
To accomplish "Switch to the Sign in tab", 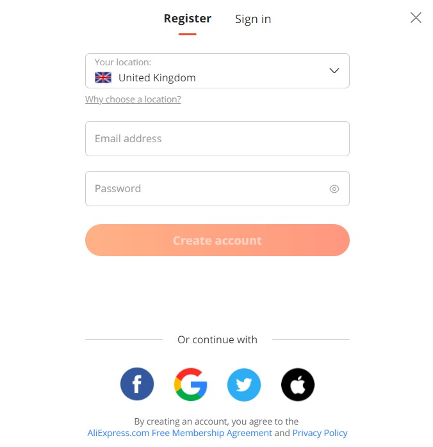I will tap(253, 19).
